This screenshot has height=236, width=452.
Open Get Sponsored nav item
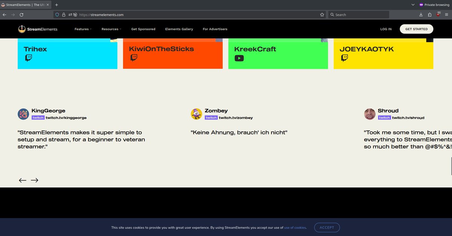143,29
